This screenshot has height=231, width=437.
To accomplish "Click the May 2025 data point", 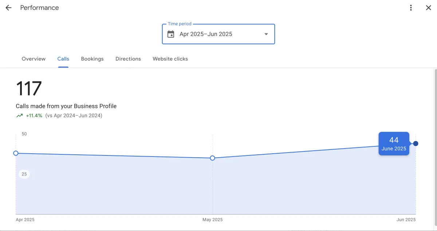I will coord(213,158).
